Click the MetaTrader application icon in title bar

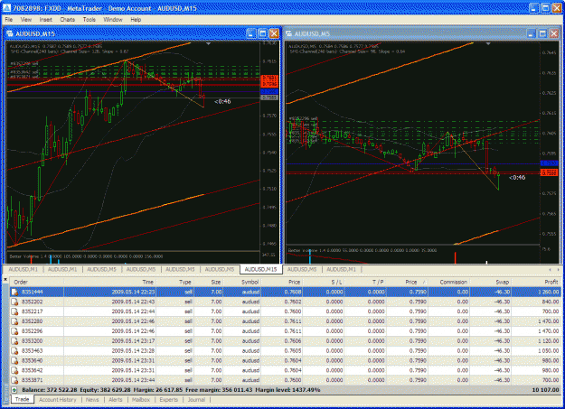pos(6,8)
